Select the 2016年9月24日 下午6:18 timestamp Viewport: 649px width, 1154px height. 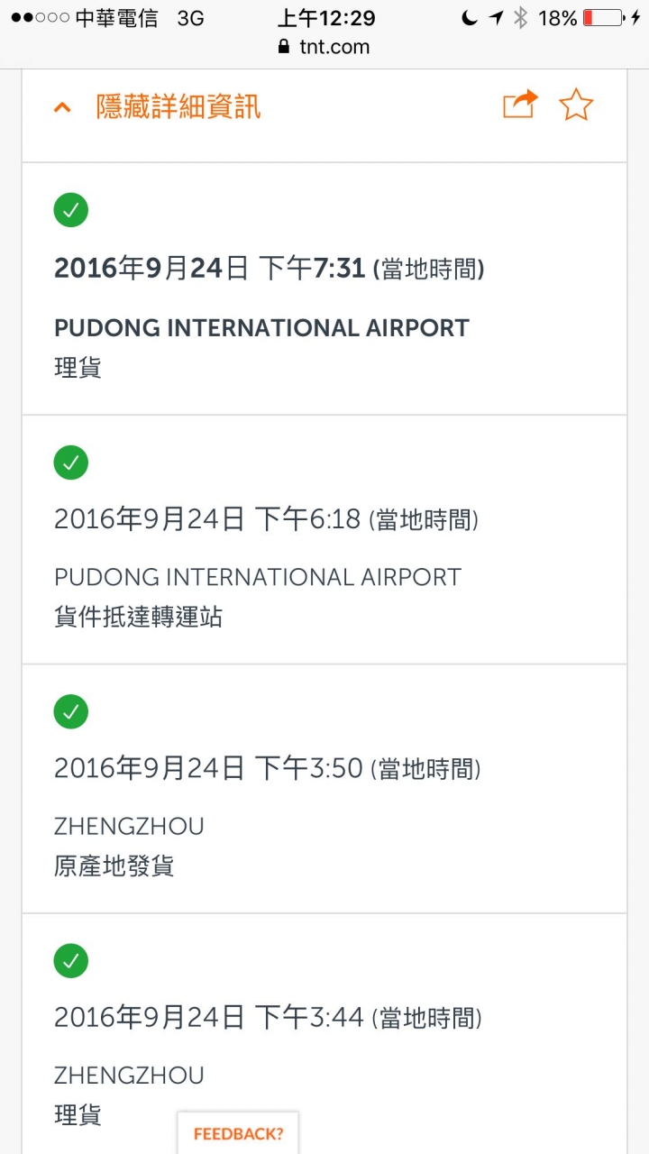pyautogui.click(x=266, y=519)
